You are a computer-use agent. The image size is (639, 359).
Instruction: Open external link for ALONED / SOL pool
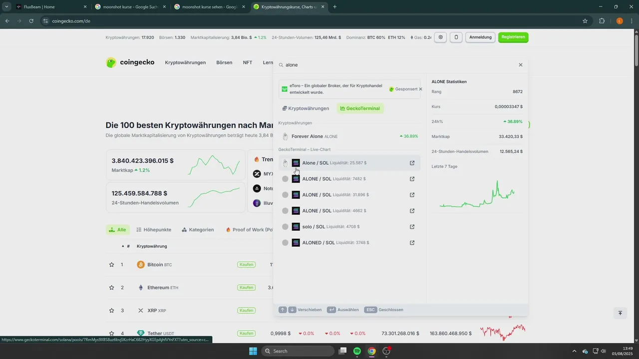(x=412, y=243)
